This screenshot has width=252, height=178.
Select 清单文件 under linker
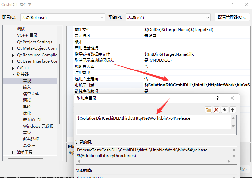click(x=31, y=94)
